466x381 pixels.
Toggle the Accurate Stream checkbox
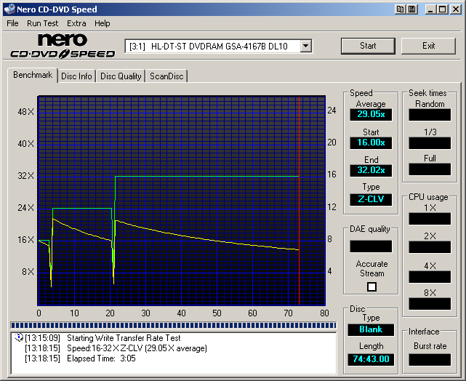(371, 286)
